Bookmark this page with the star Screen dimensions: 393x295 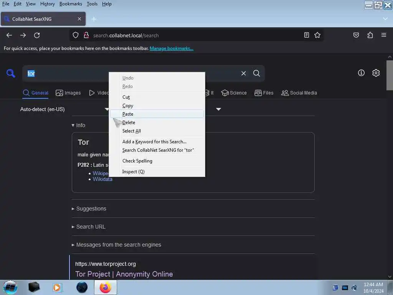click(x=317, y=35)
